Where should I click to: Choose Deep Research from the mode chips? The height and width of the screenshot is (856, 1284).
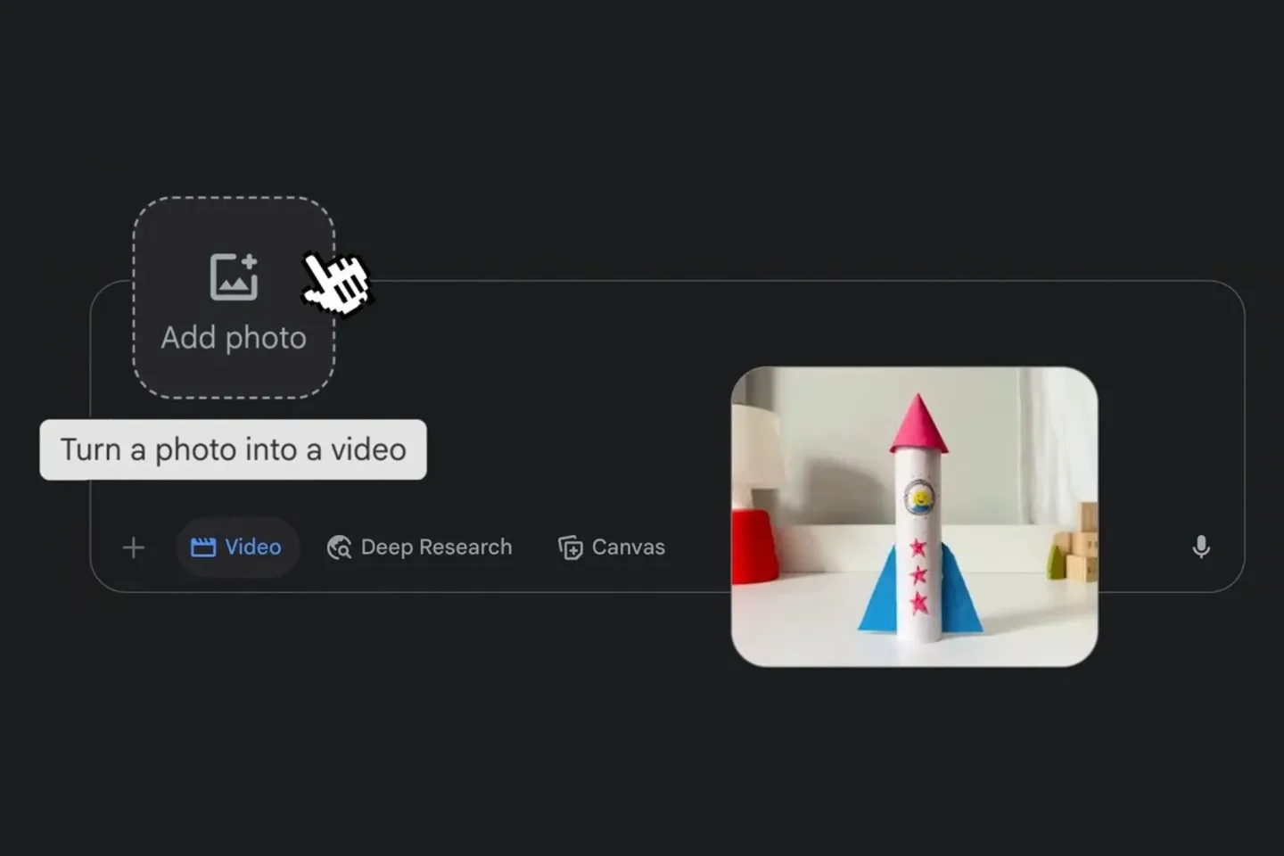coord(419,547)
